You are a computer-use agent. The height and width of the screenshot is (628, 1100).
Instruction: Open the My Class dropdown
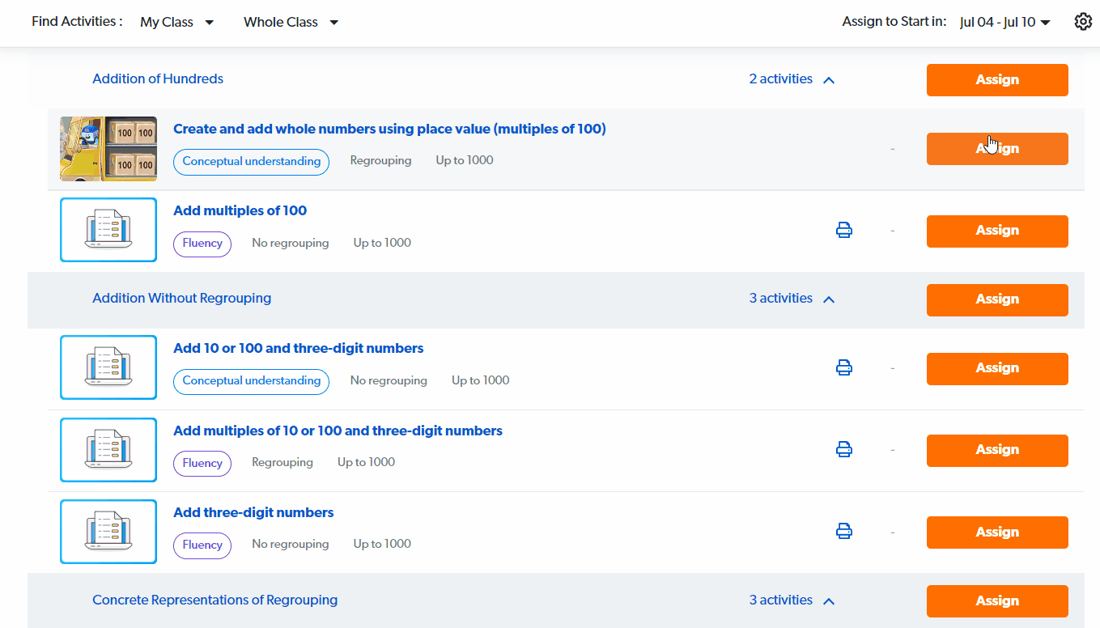click(x=176, y=23)
